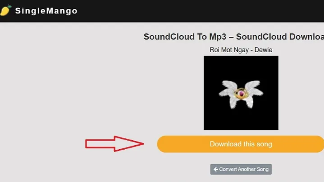Click the tail of the red arrow

pyautogui.click(x=100, y=144)
